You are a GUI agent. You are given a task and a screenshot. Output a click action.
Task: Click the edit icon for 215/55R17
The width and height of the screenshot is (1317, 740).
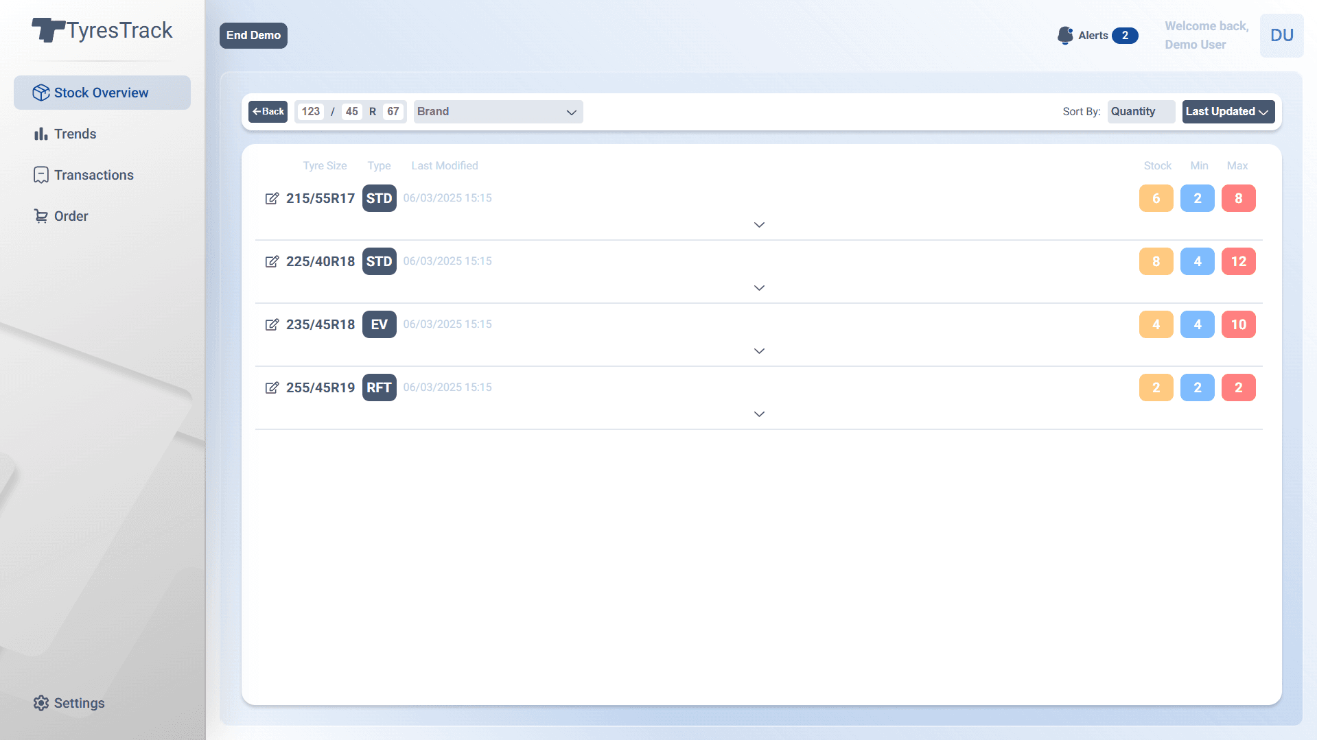pyautogui.click(x=272, y=198)
